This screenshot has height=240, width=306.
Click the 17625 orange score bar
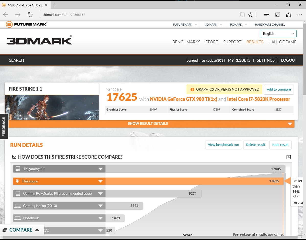click(x=194, y=181)
